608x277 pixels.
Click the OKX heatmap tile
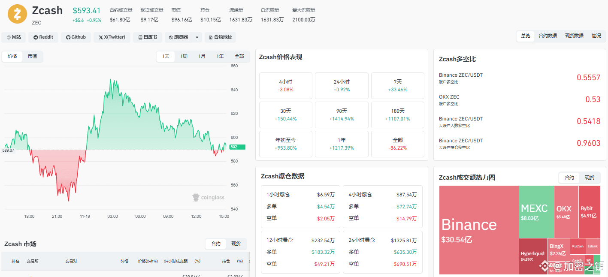click(566, 212)
